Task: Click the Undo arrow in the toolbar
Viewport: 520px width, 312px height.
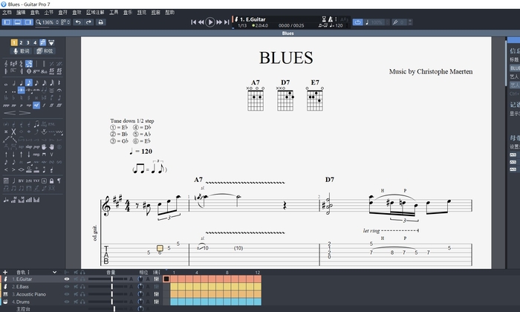Action: (x=77, y=22)
